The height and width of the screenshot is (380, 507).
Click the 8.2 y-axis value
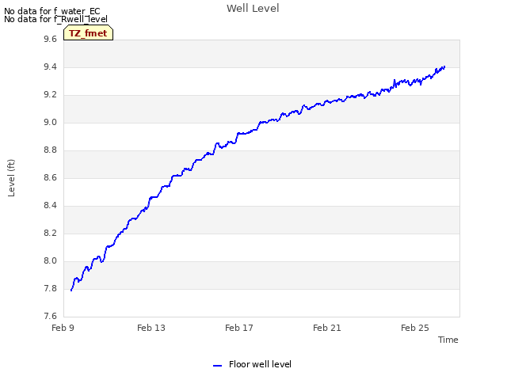[x=50, y=234]
